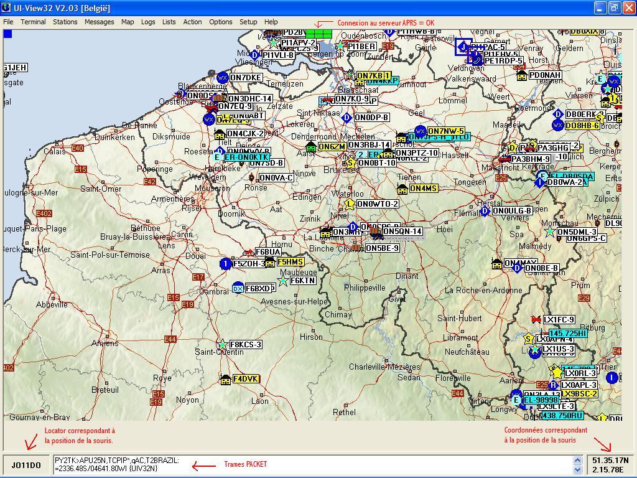Click the mouse coordinates 51.35.17N readout
Image resolution: width=637 pixels, height=478 pixels.
(x=611, y=461)
